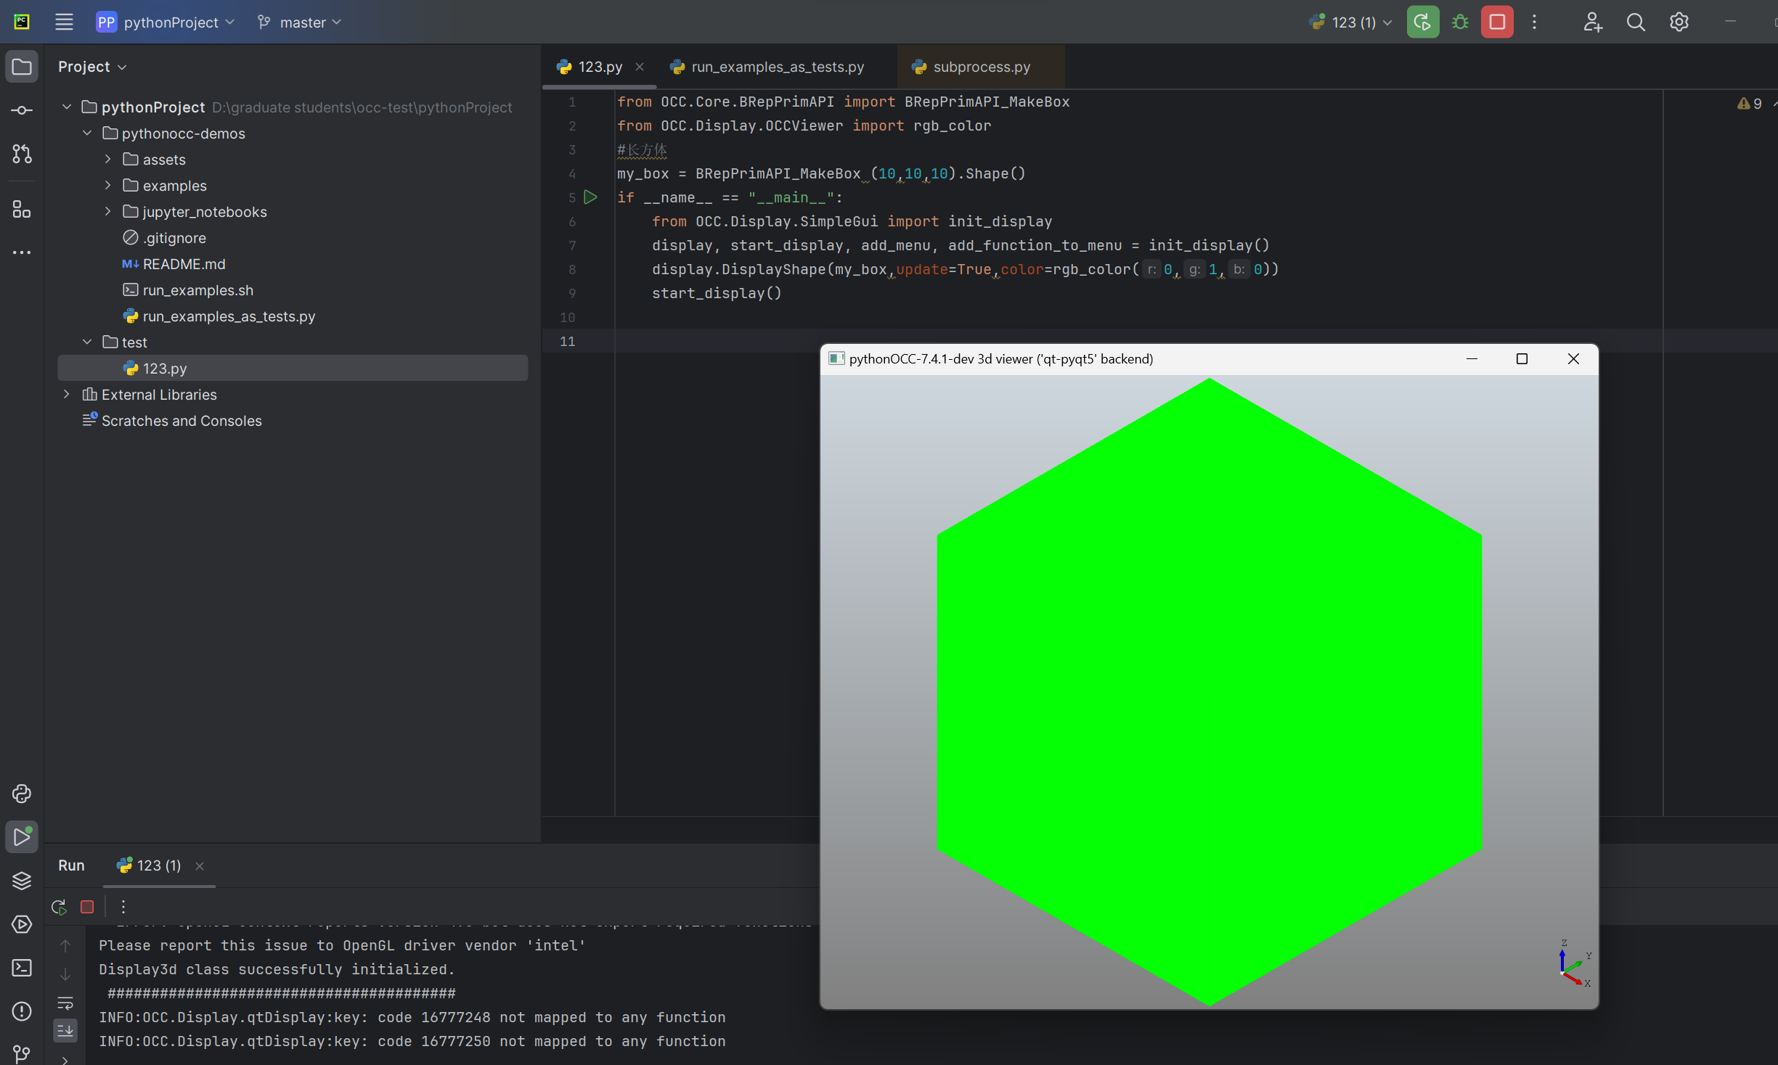Click the green cube in 3D viewer

click(1210, 693)
